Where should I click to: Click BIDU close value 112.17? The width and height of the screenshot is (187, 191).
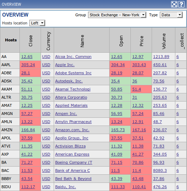[x=28, y=187]
